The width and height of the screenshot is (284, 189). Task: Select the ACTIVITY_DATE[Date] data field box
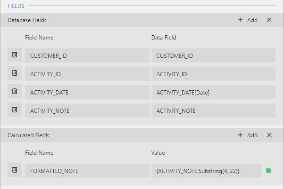pyautogui.click(x=213, y=92)
